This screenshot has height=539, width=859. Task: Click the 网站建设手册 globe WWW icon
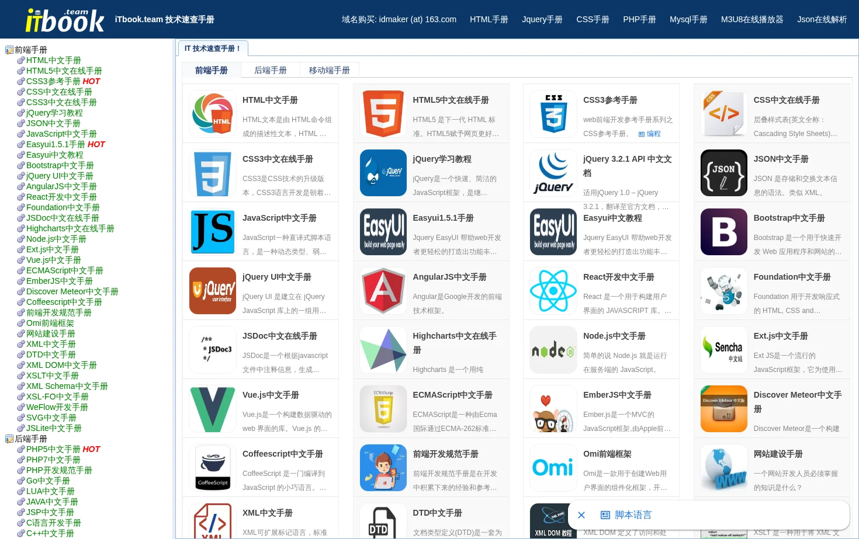coord(724,468)
